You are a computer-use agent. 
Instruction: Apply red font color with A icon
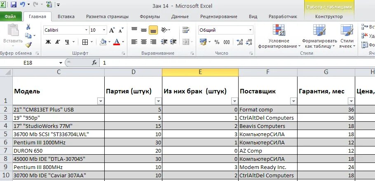pyautogui.click(x=117, y=42)
